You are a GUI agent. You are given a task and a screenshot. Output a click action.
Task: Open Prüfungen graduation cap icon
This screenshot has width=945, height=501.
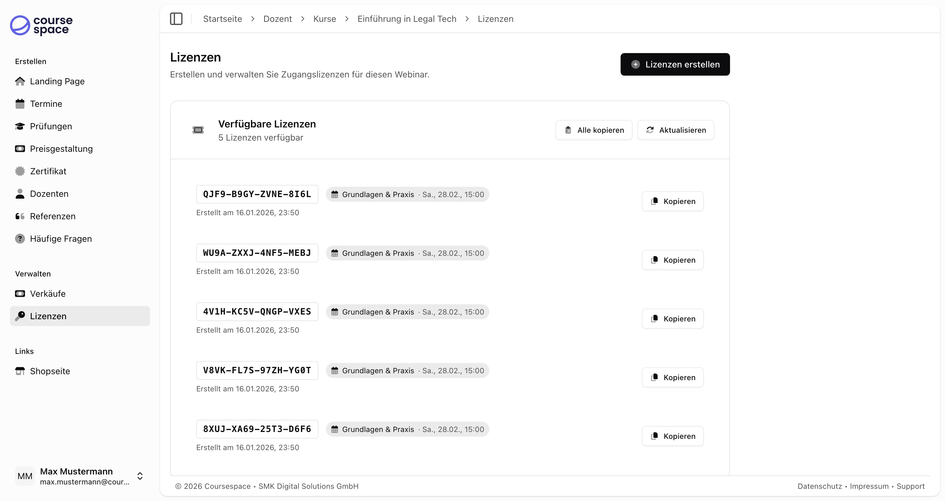point(20,126)
